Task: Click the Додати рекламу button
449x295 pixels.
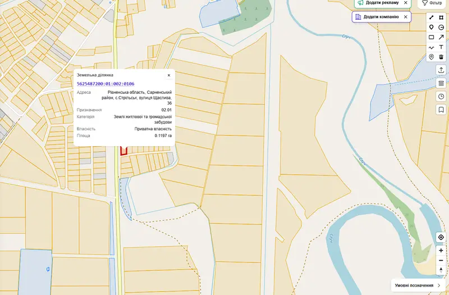Action: 382,3
